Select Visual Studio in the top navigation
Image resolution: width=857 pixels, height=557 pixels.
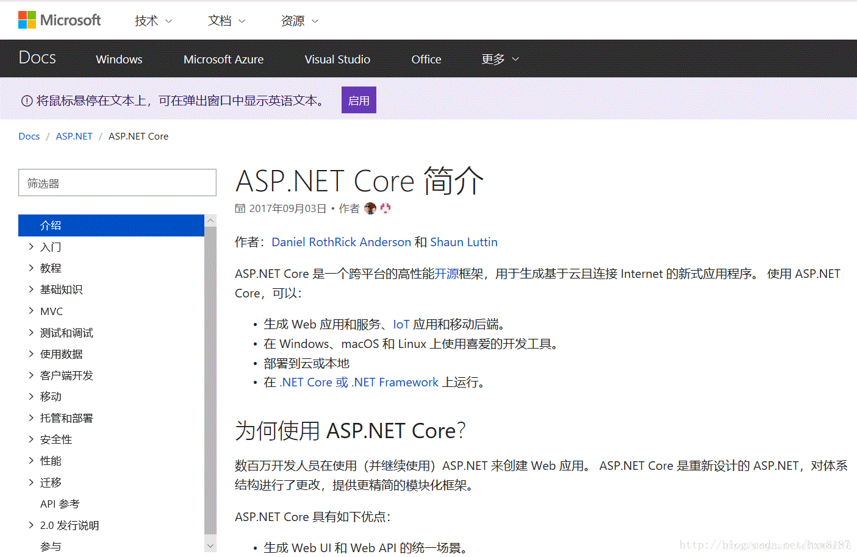337,59
